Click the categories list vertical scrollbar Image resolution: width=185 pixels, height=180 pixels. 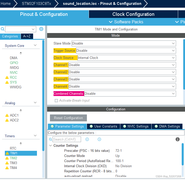[x=43, y=96]
